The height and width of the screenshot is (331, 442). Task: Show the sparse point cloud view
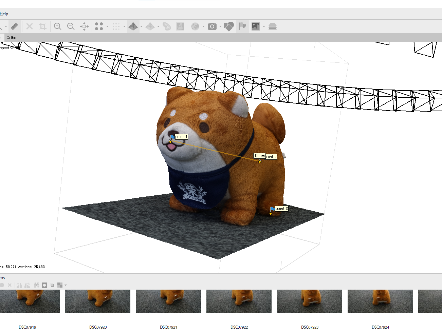coord(99,26)
